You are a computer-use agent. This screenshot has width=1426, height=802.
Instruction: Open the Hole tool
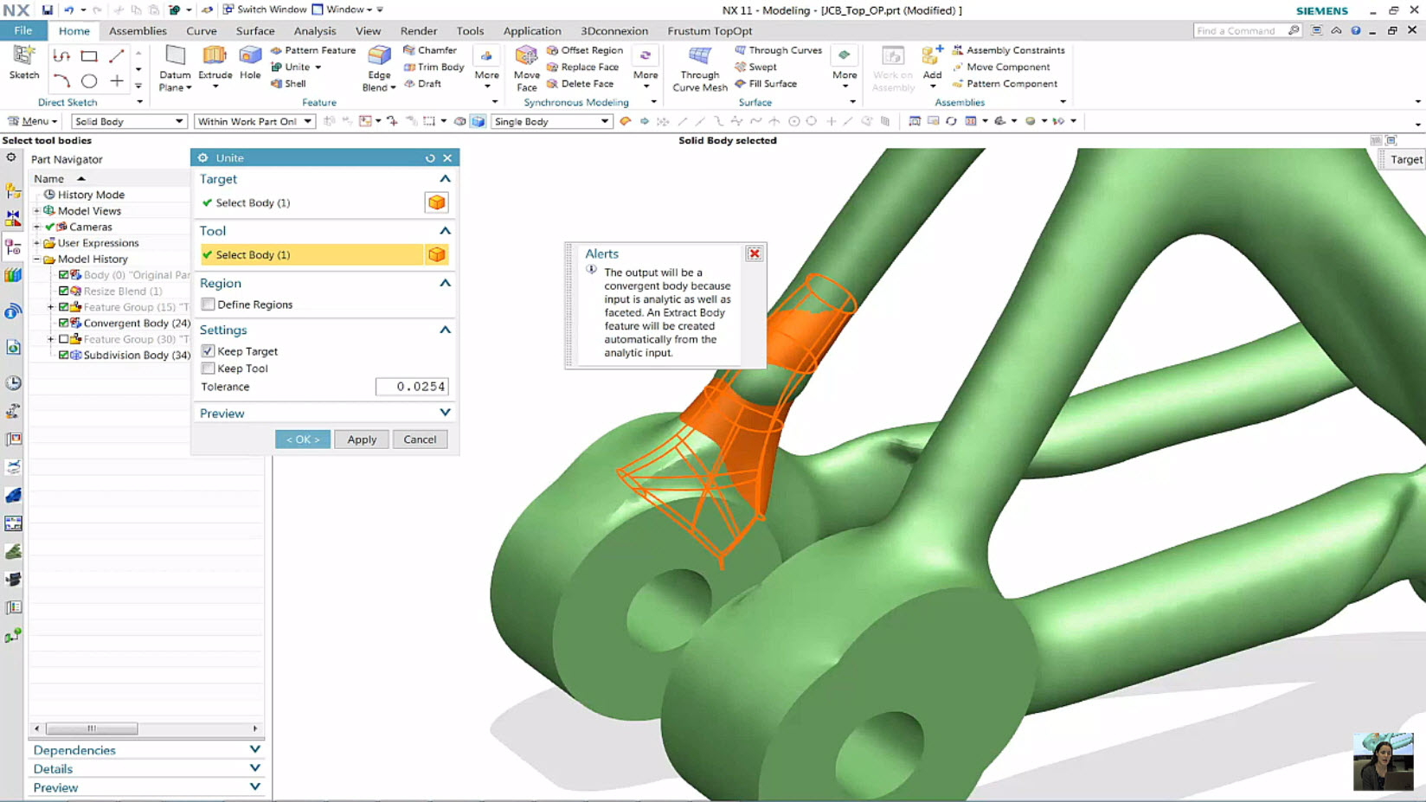pyautogui.click(x=250, y=61)
